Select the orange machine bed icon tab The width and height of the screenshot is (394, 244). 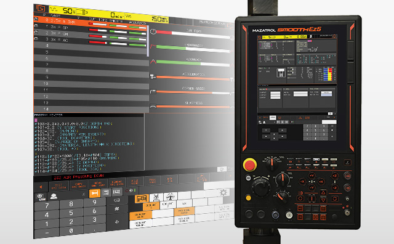pos(95,193)
